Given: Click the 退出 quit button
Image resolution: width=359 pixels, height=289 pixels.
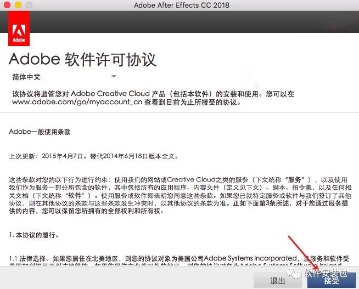Looking at the screenshot, I should click(x=278, y=280).
